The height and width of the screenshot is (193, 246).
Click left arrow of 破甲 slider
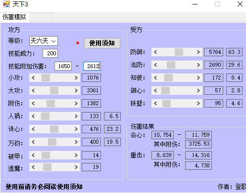[33, 155]
